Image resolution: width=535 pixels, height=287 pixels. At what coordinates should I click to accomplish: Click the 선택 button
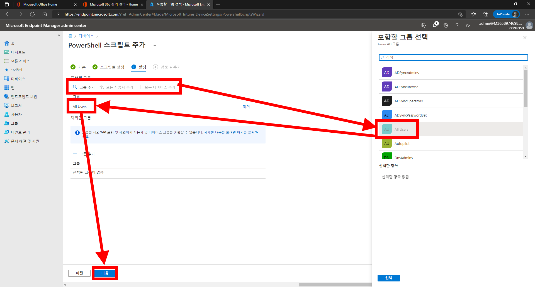pos(389,278)
